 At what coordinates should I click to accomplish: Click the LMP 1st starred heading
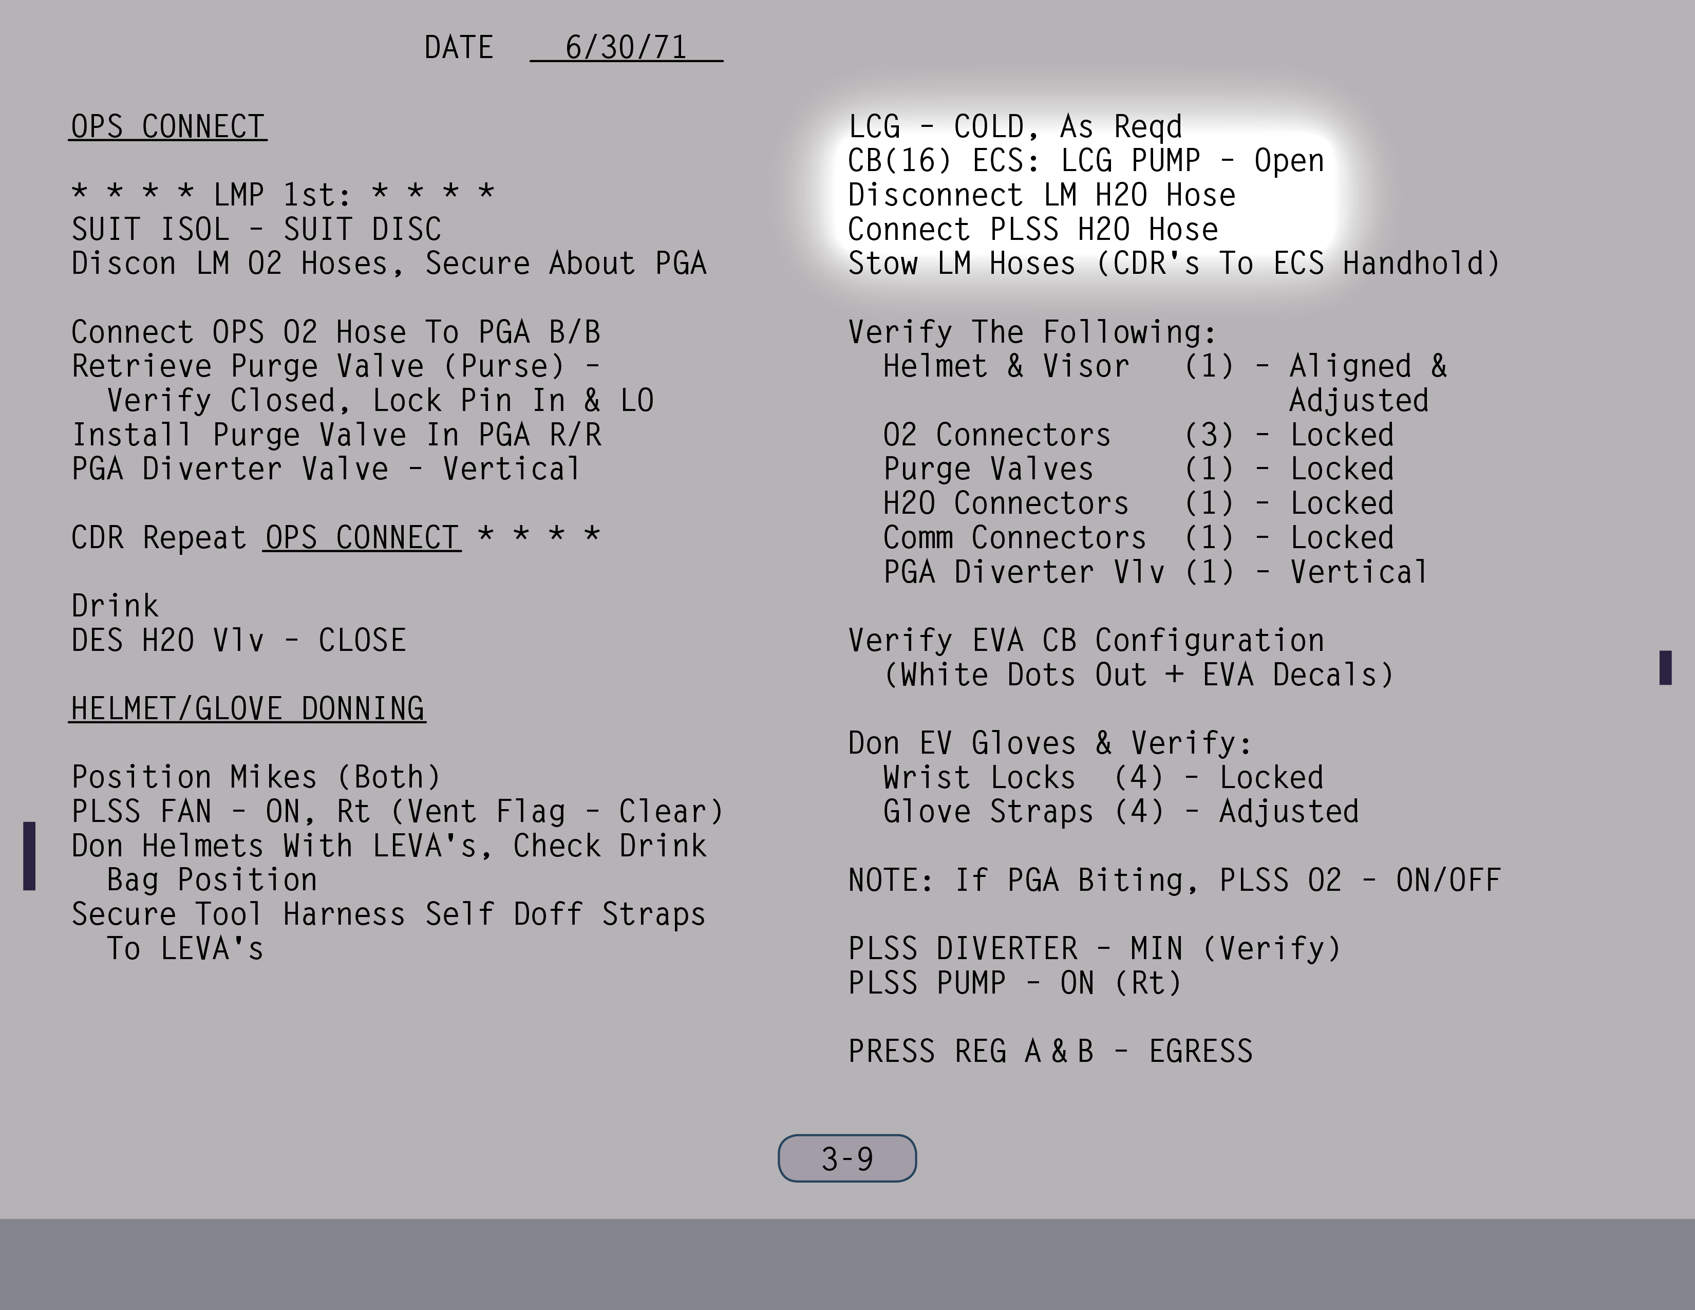pyautogui.click(x=282, y=194)
